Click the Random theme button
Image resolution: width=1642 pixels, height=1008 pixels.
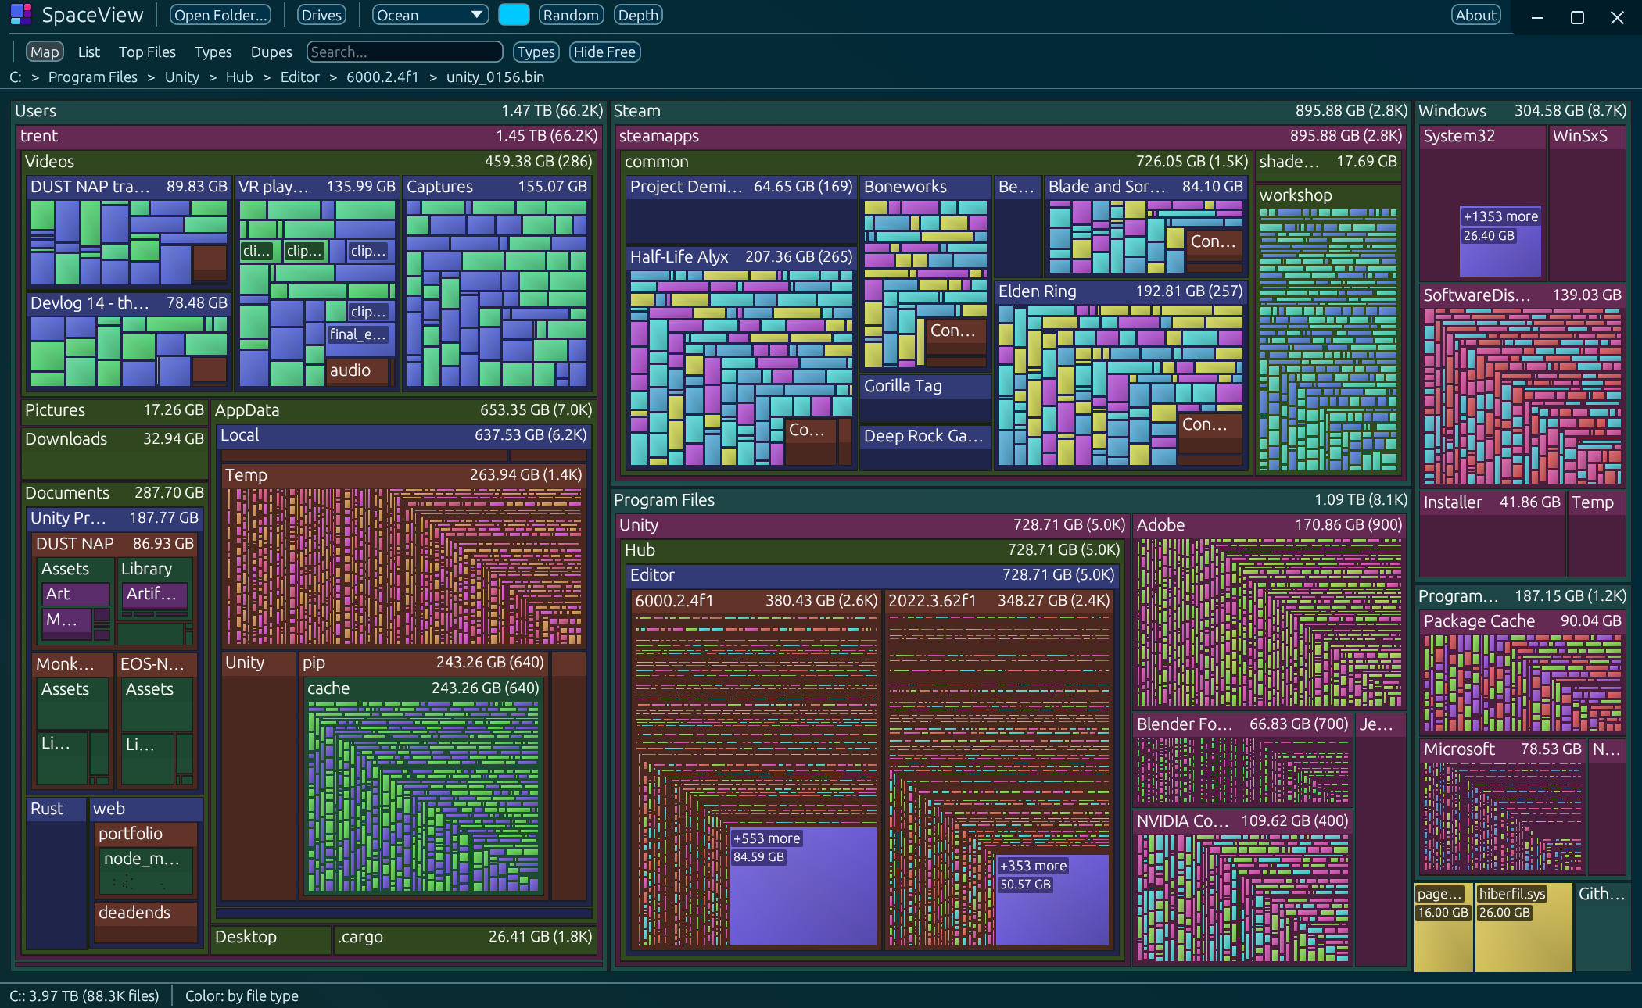tap(571, 15)
